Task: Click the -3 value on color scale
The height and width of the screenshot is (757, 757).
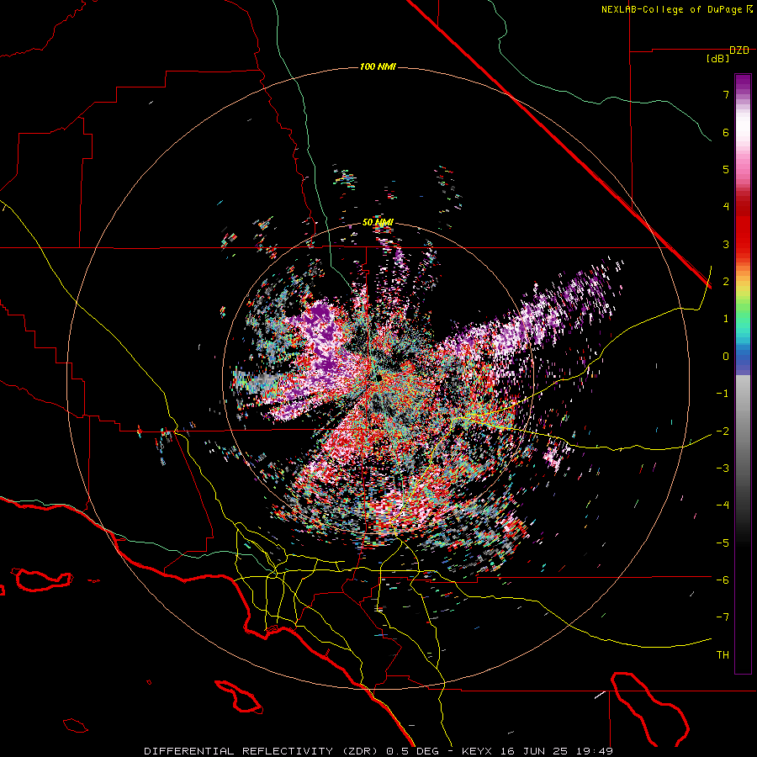Action: pyautogui.click(x=723, y=468)
